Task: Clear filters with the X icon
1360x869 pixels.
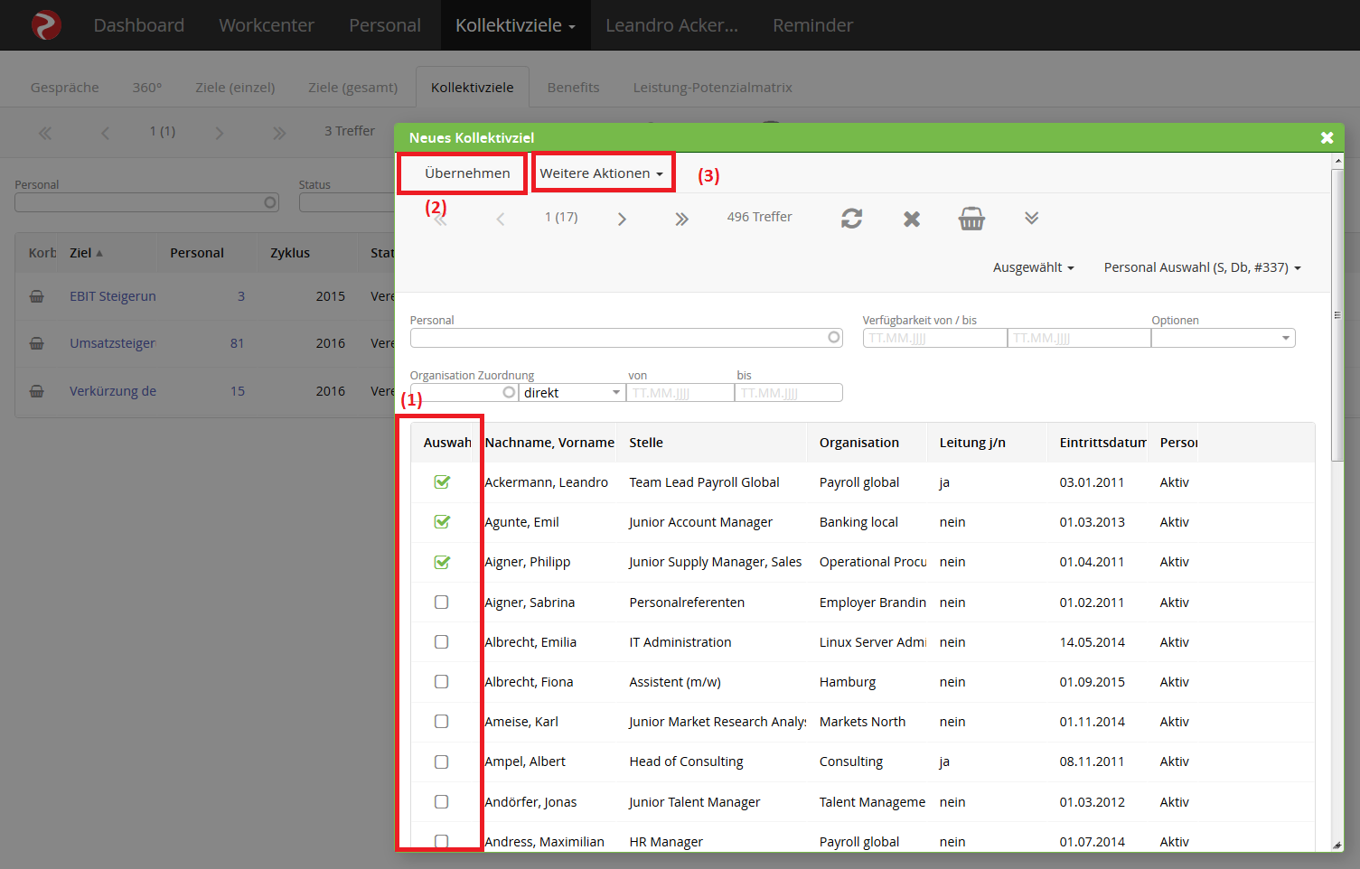Action: point(912,219)
